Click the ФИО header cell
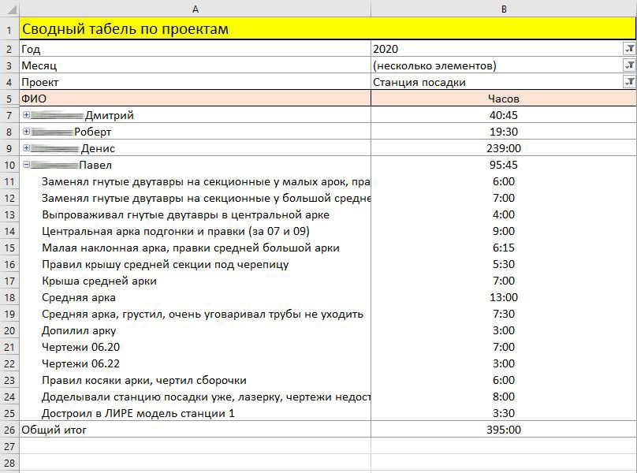Image resolution: width=637 pixels, height=473 pixels. tap(195, 99)
